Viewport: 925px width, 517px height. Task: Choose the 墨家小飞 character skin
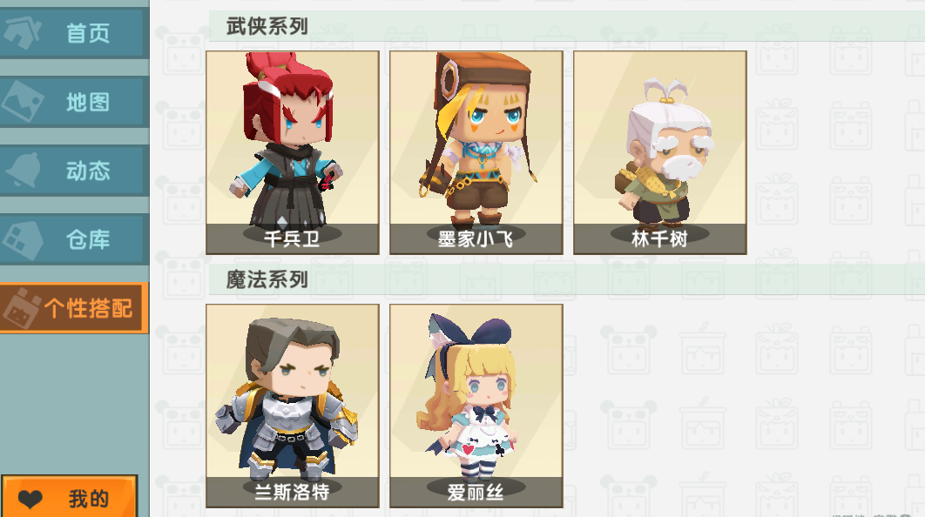point(476,152)
